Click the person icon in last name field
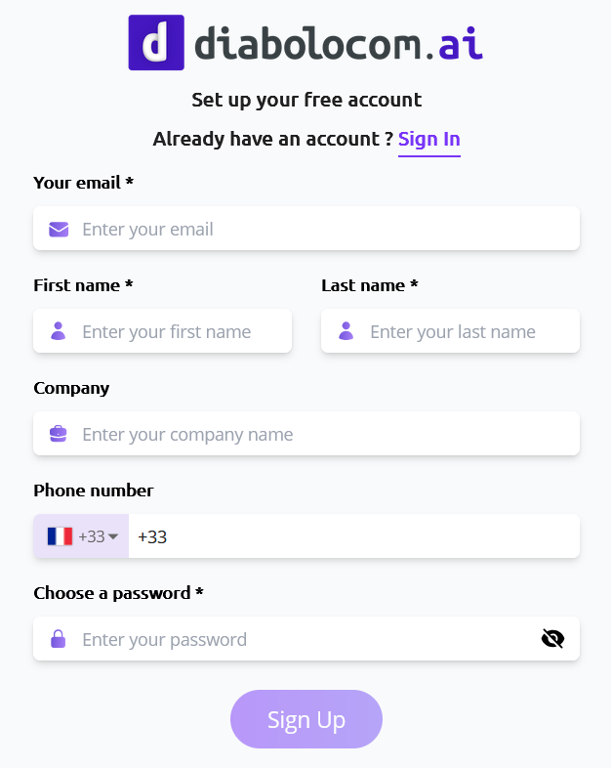This screenshot has height=768, width=611. coord(346,331)
